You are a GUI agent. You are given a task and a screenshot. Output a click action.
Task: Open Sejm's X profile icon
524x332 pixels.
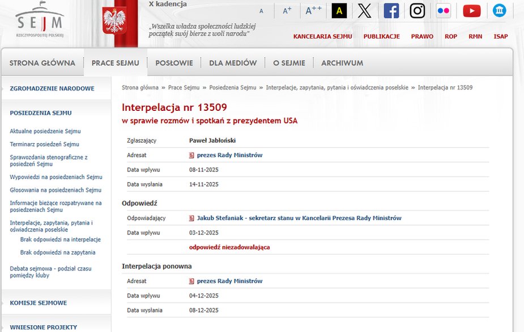point(365,10)
